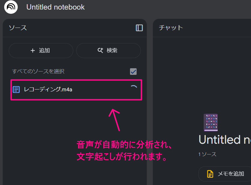
Task: Click the メモを追加 button
Action: (x=225, y=174)
